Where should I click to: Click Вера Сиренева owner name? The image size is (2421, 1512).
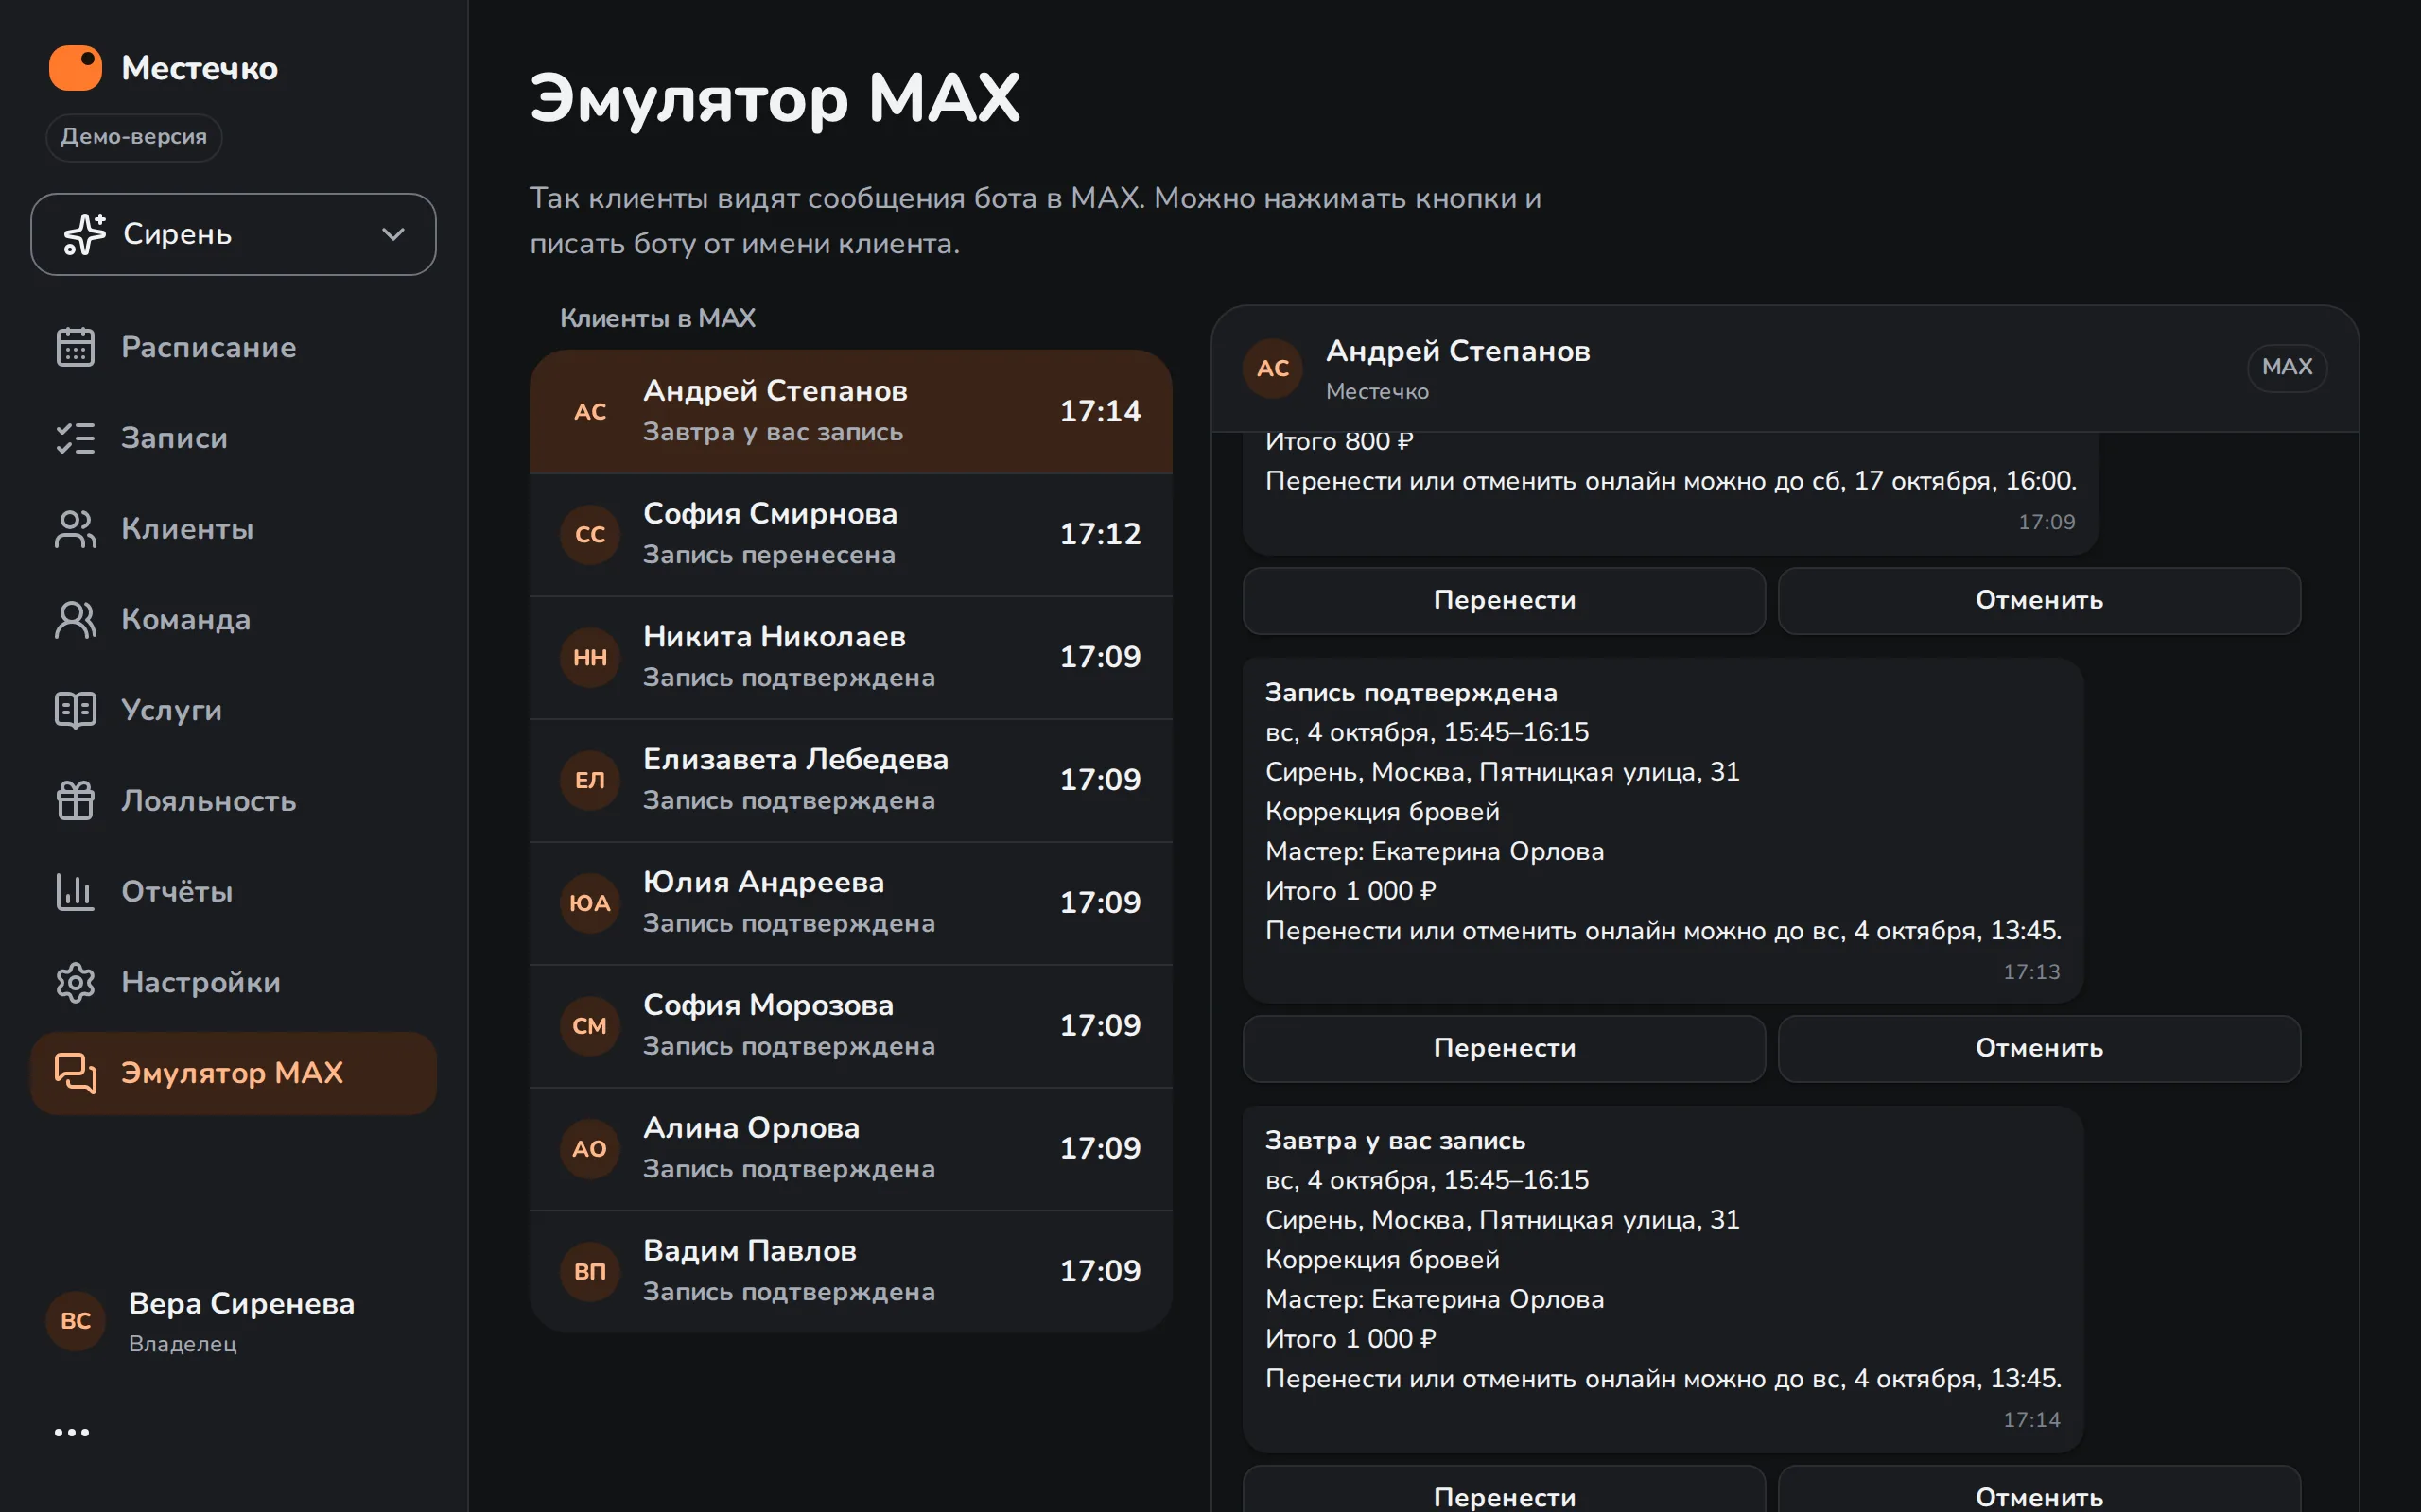click(241, 1304)
